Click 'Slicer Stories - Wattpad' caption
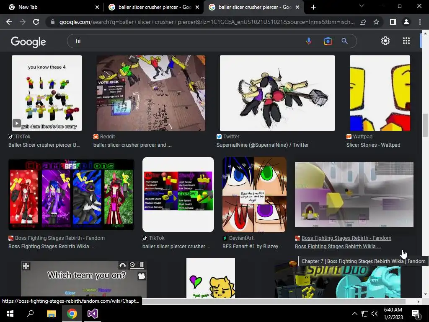Screen dimensions: 429x322 click(373, 145)
